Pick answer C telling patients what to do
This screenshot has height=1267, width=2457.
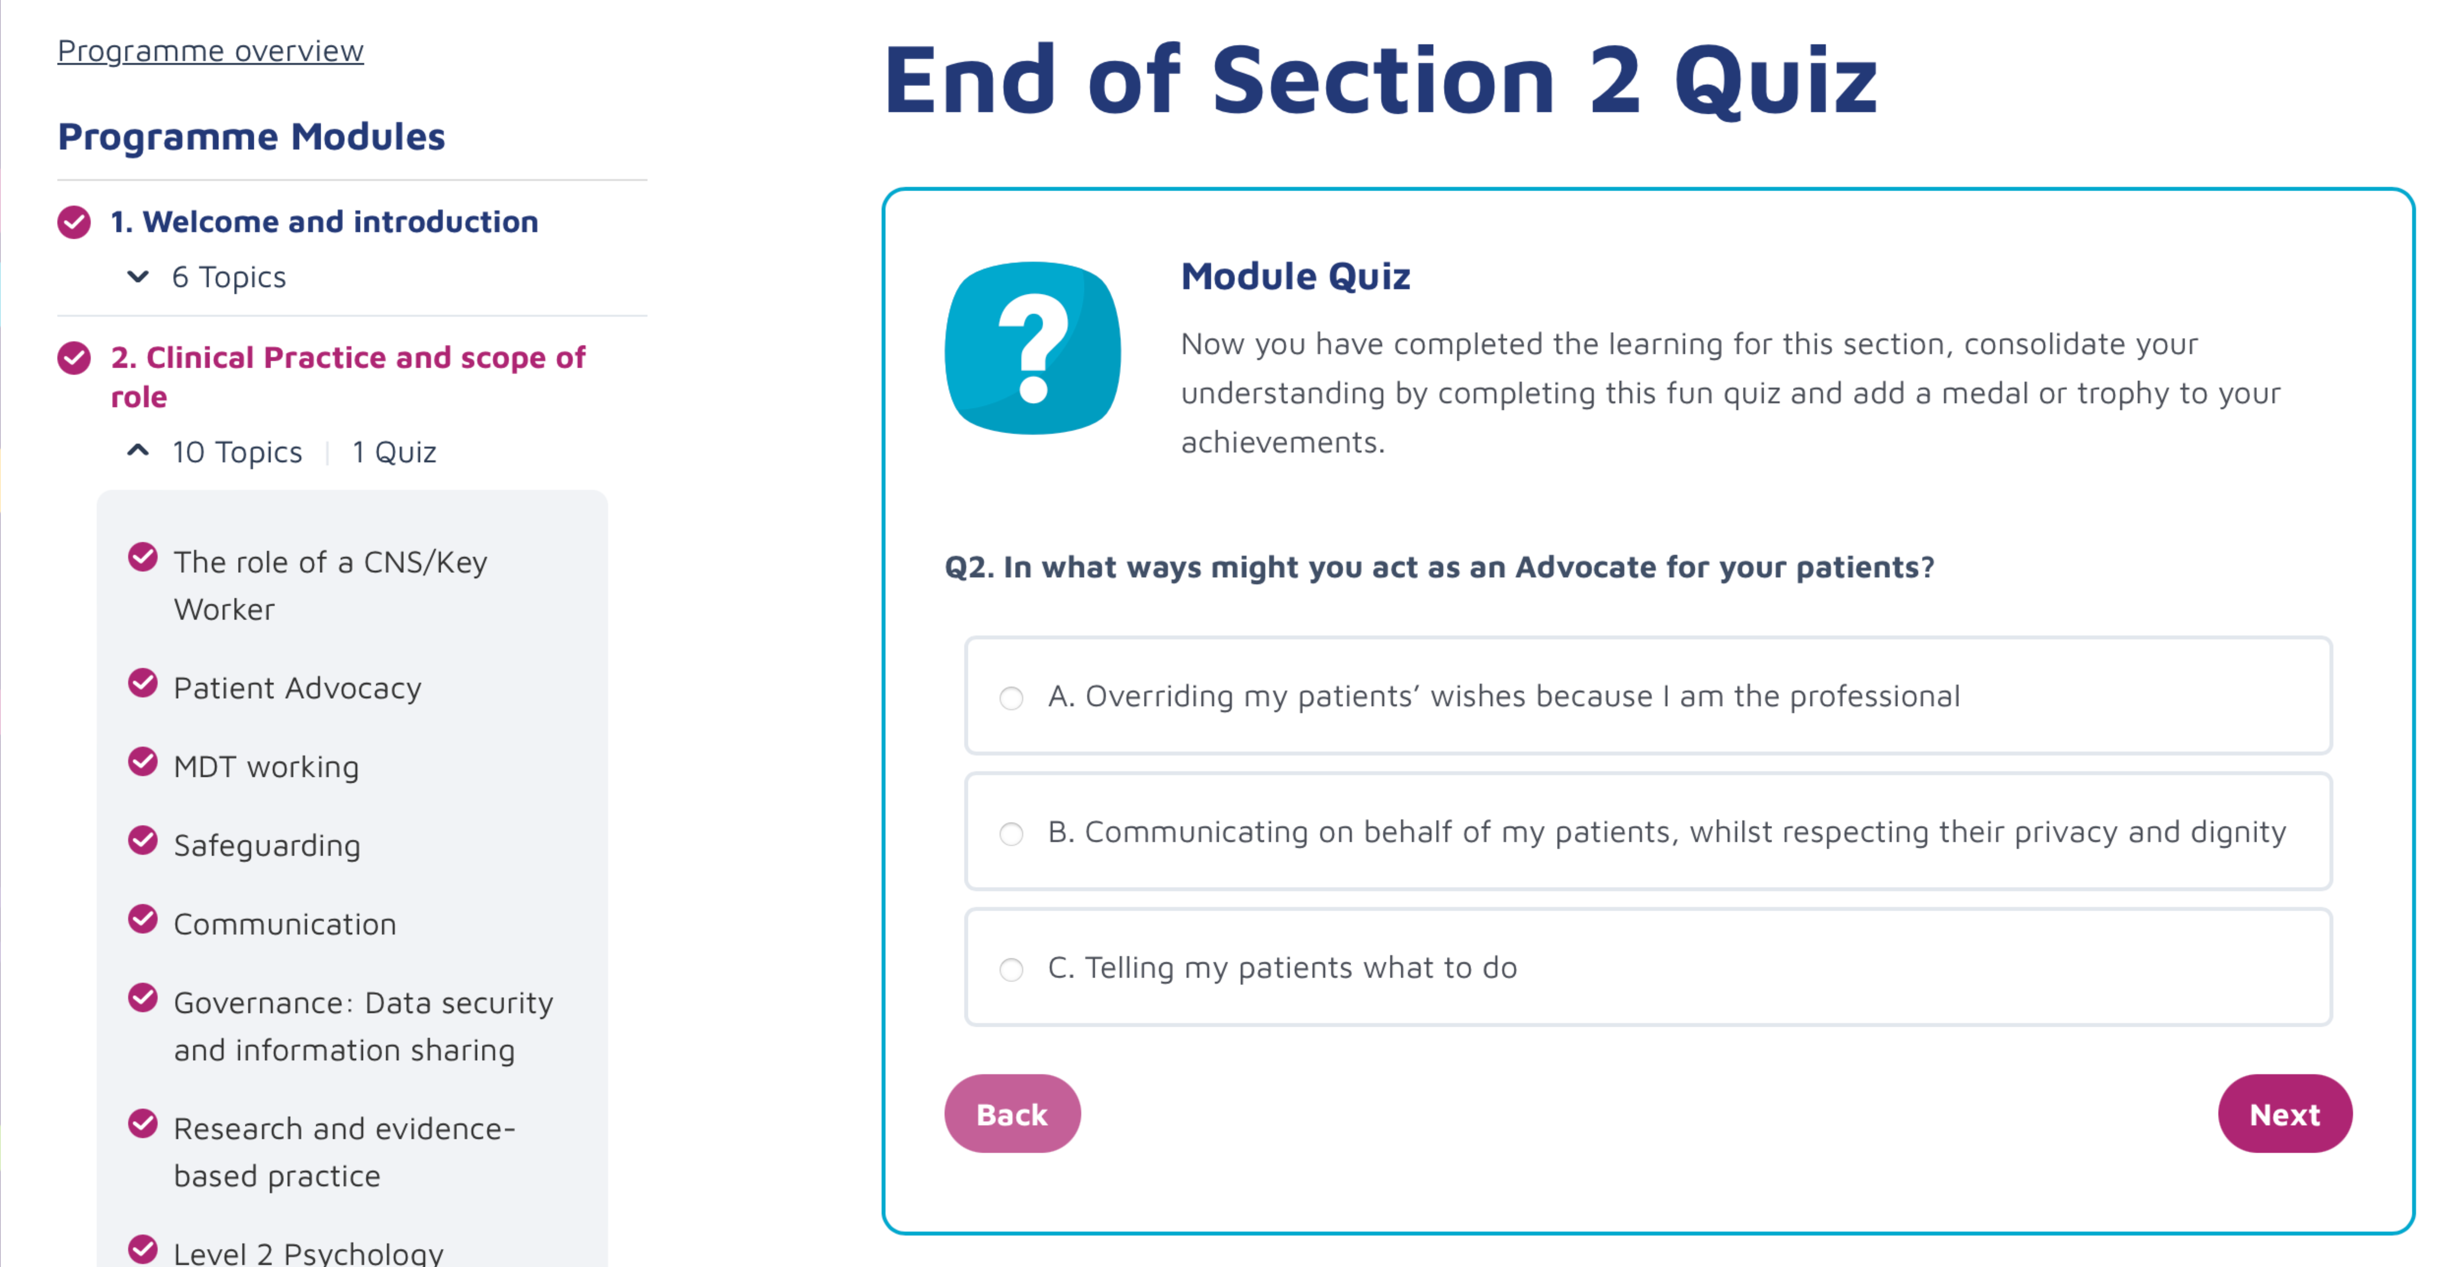pyautogui.click(x=1647, y=967)
